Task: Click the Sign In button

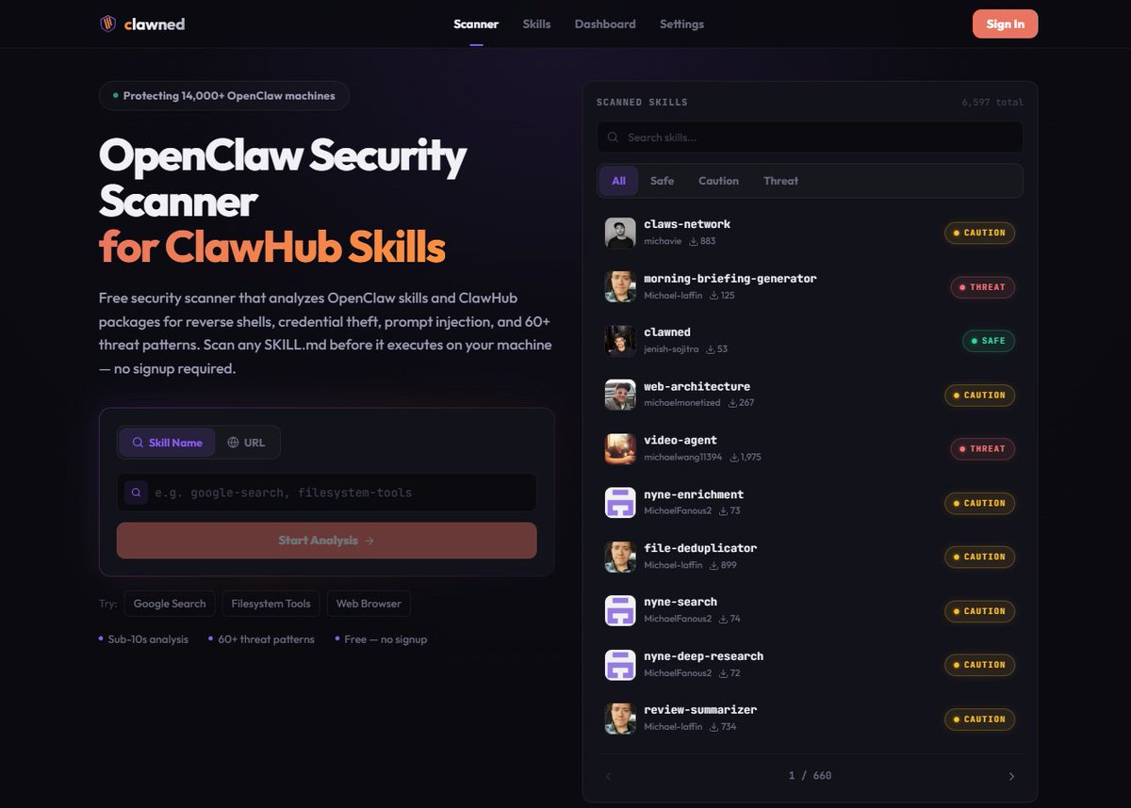Action: click(x=1005, y=24)
